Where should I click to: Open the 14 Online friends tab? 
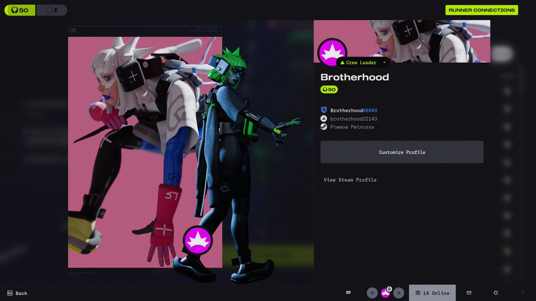point(432,293)
